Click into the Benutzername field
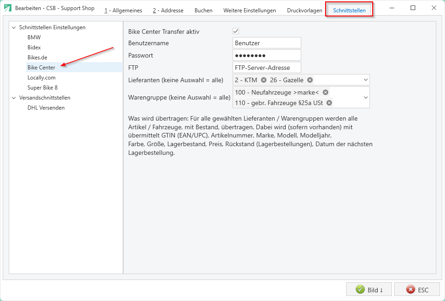Screen dimensions: 445x301 tap(267, 43)
